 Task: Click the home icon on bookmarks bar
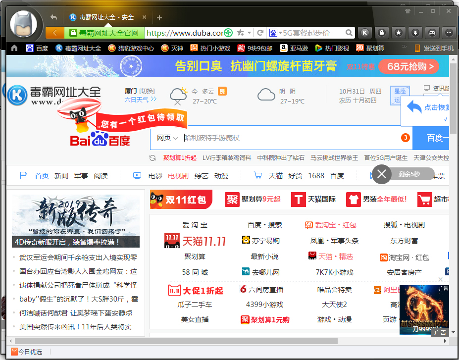point(13,48)
